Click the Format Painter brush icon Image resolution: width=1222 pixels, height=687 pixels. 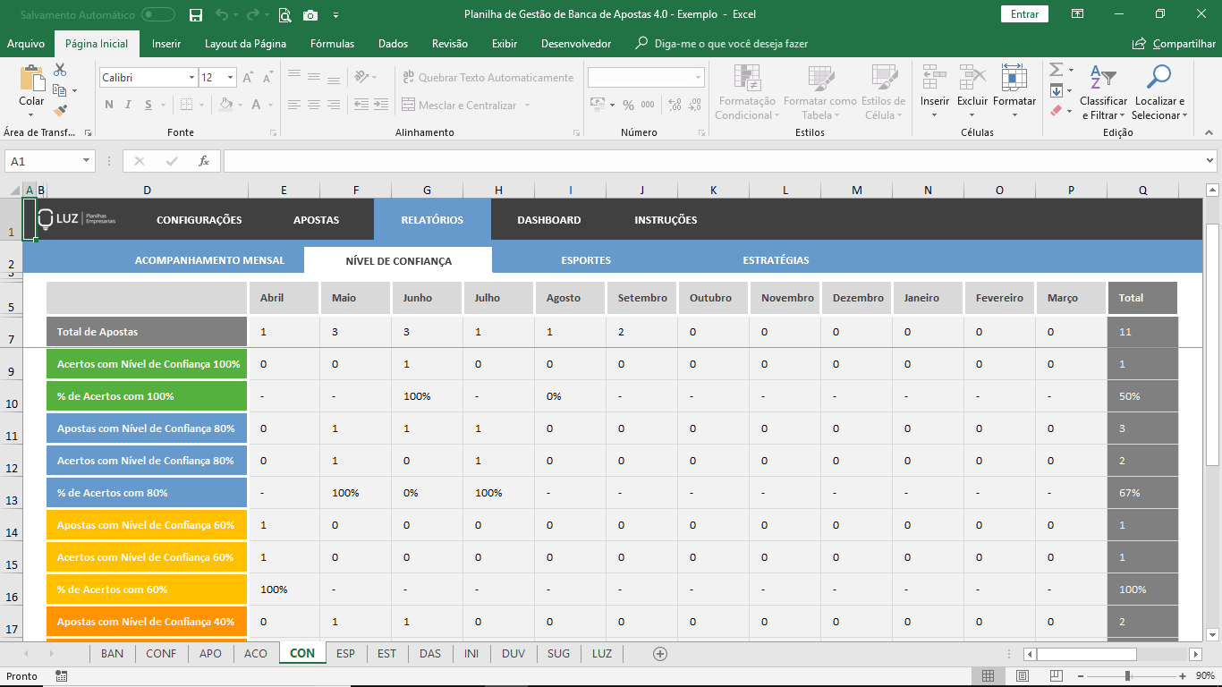pyautogui.click(x=60, y=111)
